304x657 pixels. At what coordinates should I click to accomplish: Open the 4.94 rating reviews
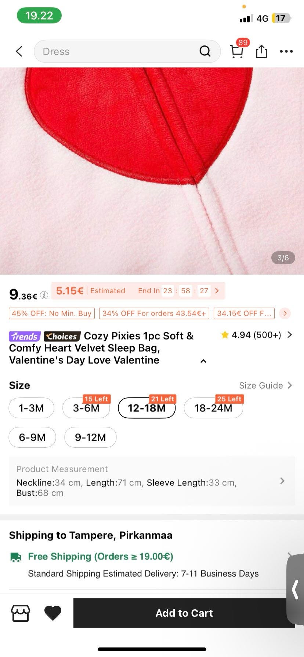tap(256, 335)
